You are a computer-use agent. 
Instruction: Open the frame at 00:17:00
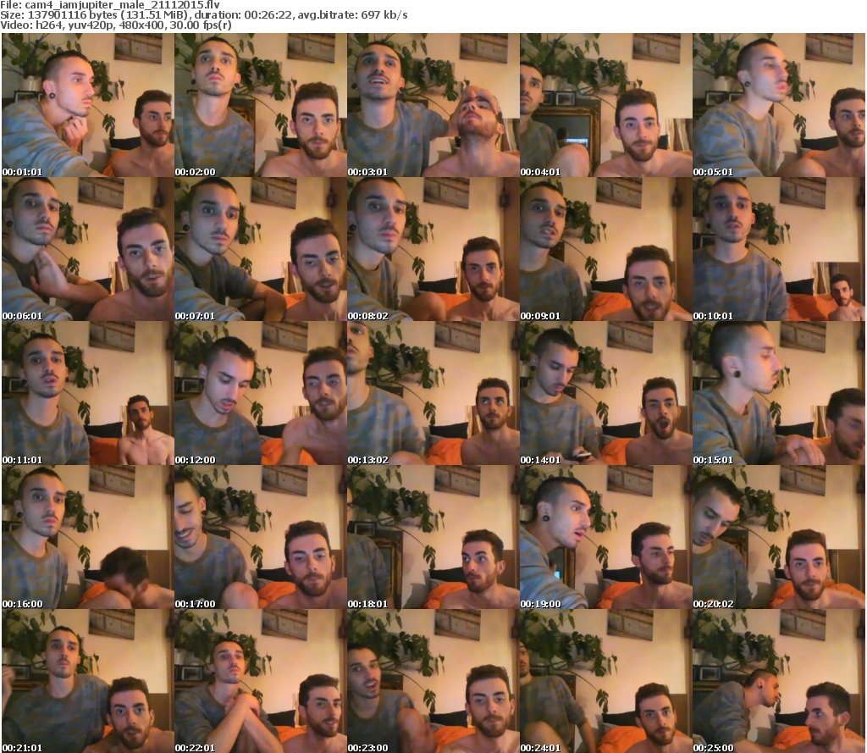point(260,537)
